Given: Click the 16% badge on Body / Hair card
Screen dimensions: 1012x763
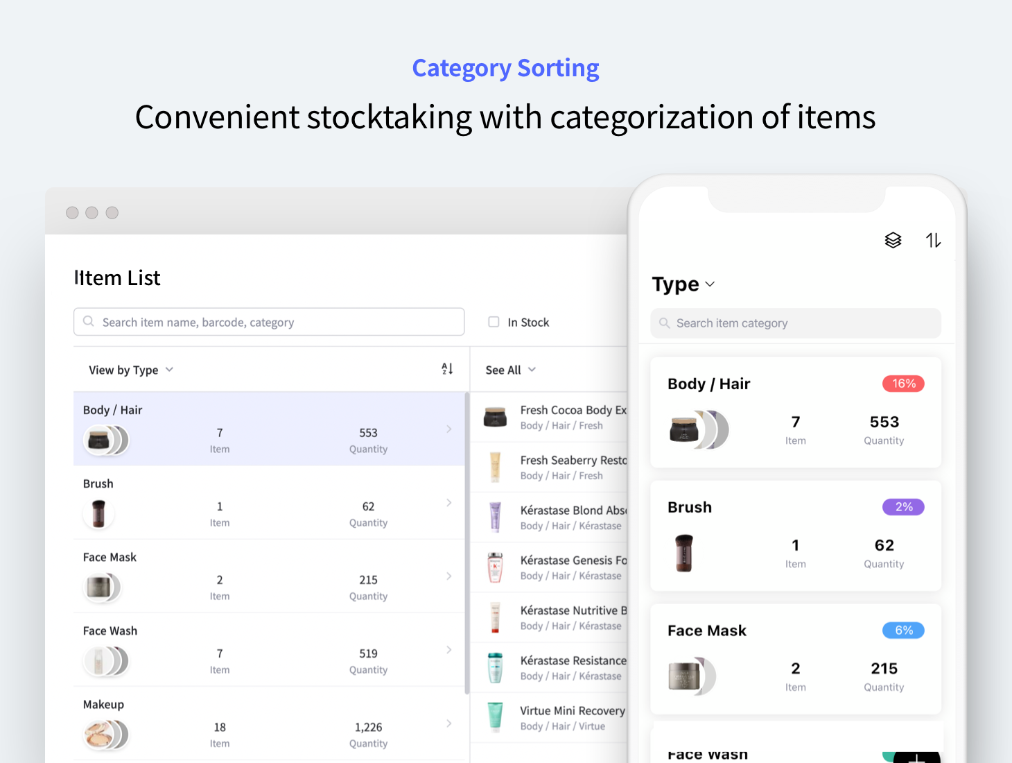Looking at the screenshot, I should point(902,383).
